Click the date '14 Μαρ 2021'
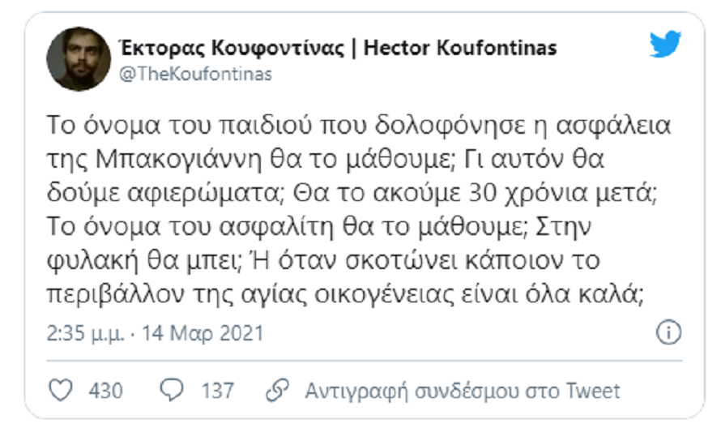 203,333
